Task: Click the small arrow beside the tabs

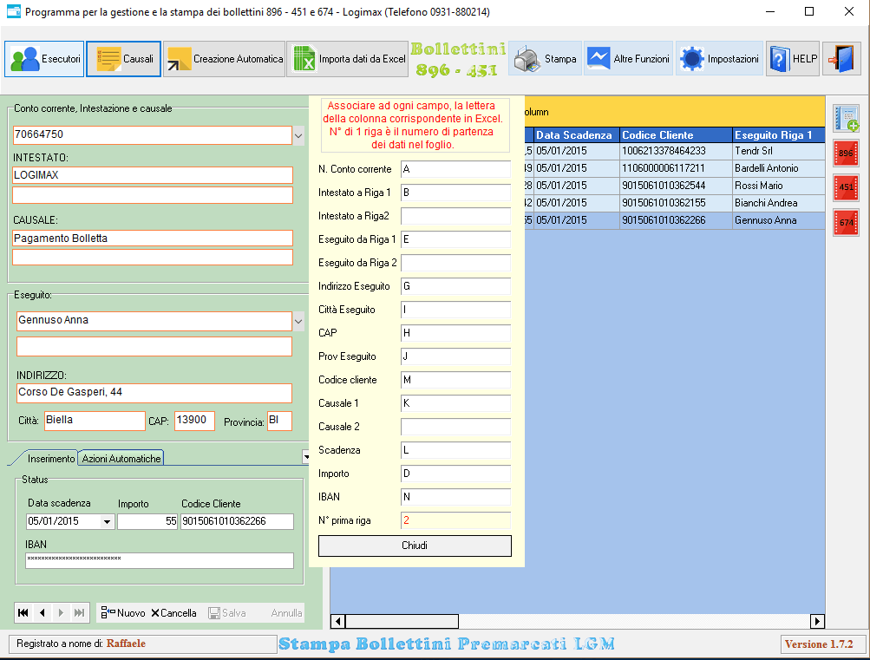Action: [x=305, y=457]
